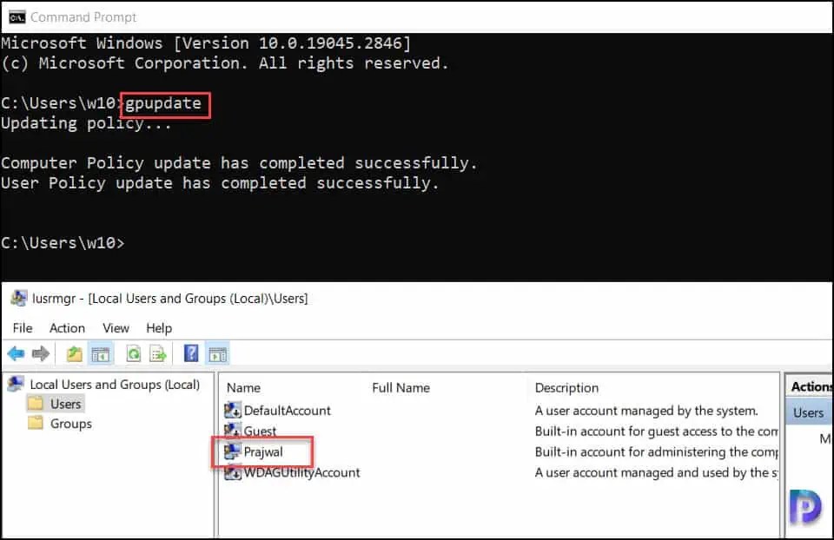This screenshot has height=540, width=834.
Task: Click the back navigation arrow in lusrmgr
Action: (17, 353)
